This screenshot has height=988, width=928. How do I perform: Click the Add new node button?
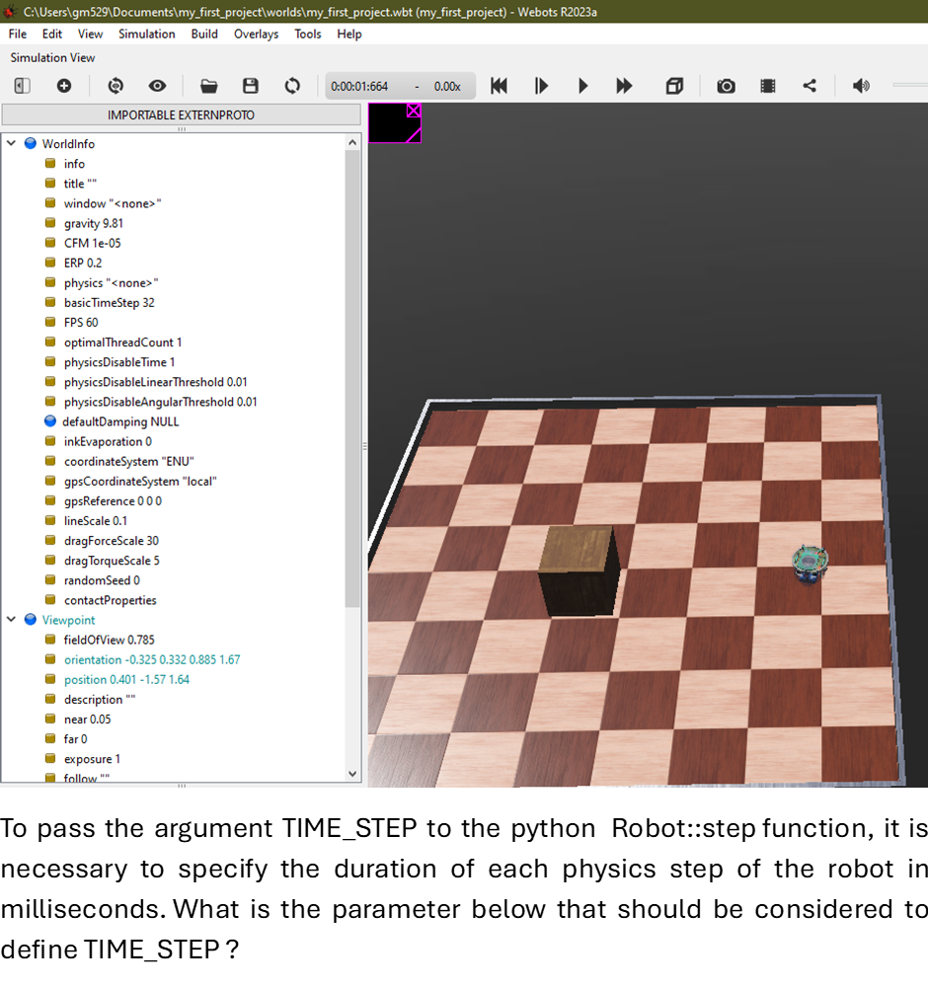pyautogui.click(x=64, y=86)
